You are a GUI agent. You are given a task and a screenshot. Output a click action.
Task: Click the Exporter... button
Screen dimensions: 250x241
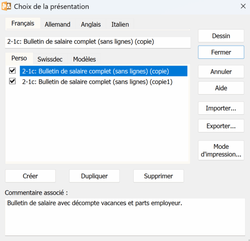[x=221, y=125]
